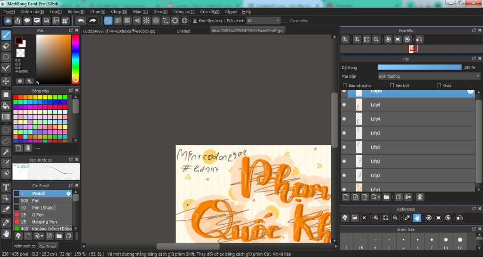Enable the concentric circle snap
Screen dimensions: 483x258
156,21
